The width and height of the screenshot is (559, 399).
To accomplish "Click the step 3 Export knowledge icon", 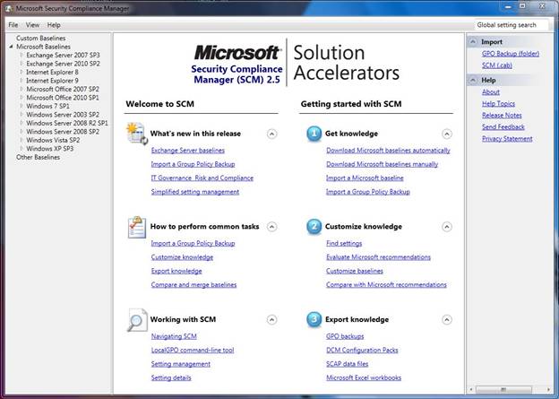I will click(314, 319).
